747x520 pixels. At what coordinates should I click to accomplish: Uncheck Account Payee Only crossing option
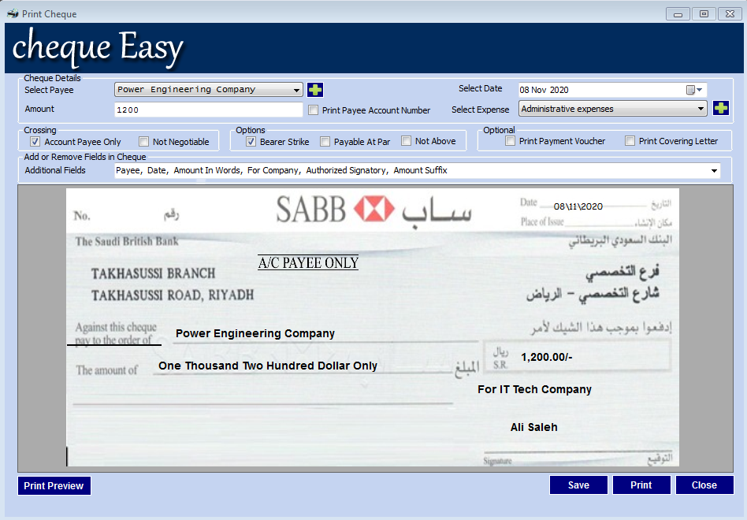35,140
